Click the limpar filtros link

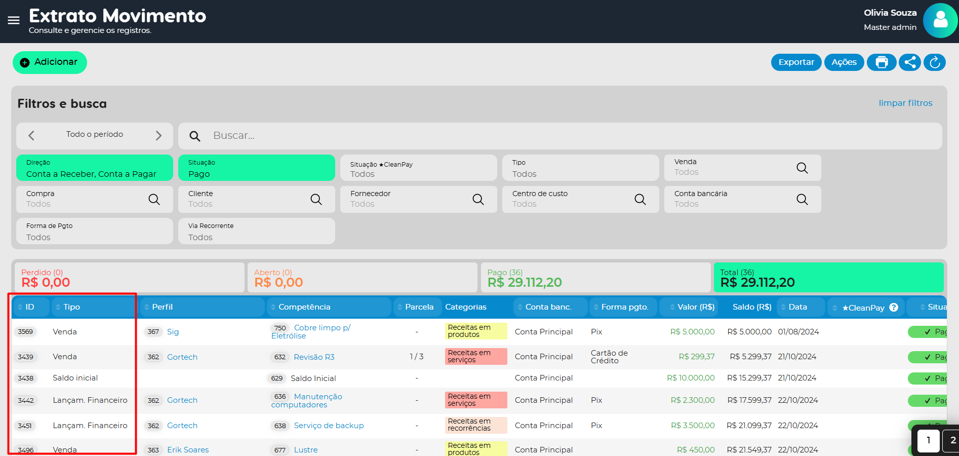(905, 103)
